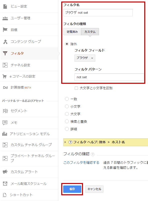
Task: Click the document icon beside ビュー設定
Action: click(5, 6)
